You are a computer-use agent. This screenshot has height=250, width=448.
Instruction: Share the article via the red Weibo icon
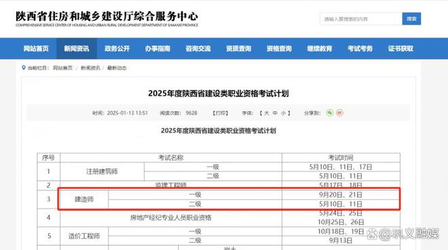click(x=339, y=113)
